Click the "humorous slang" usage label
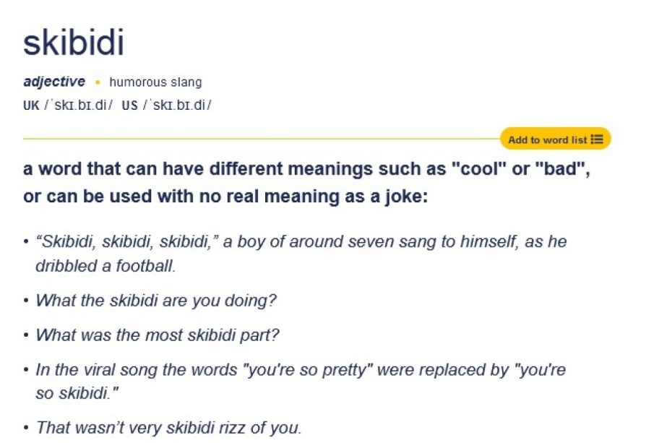The width and height of the screenshot is (654, 443). 155,82
